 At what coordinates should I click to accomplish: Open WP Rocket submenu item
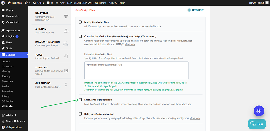(8, 106)
